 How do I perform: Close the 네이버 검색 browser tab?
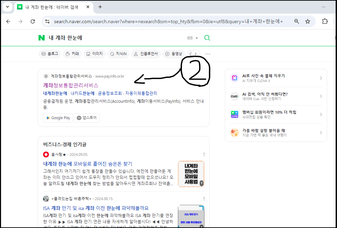coord(88,7)
